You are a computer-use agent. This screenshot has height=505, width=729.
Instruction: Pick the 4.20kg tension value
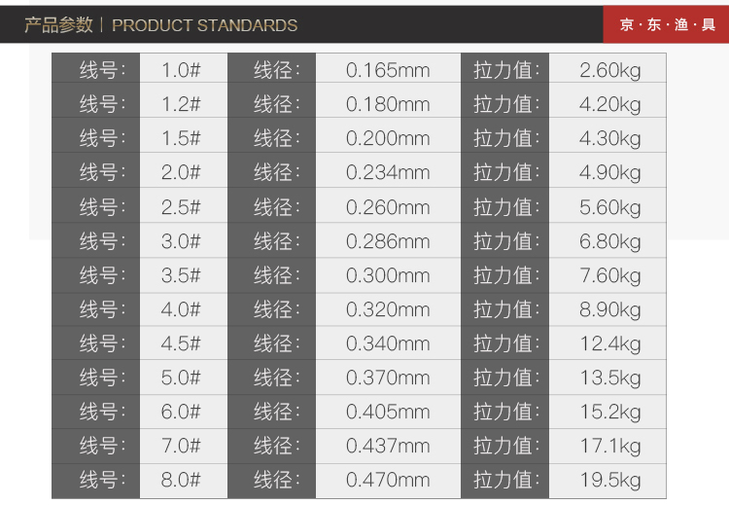click(610, 105)
